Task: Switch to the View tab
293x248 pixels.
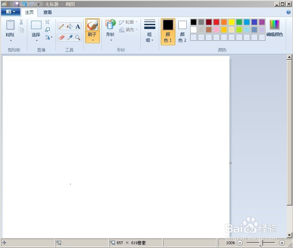Action: pos(48,12)
